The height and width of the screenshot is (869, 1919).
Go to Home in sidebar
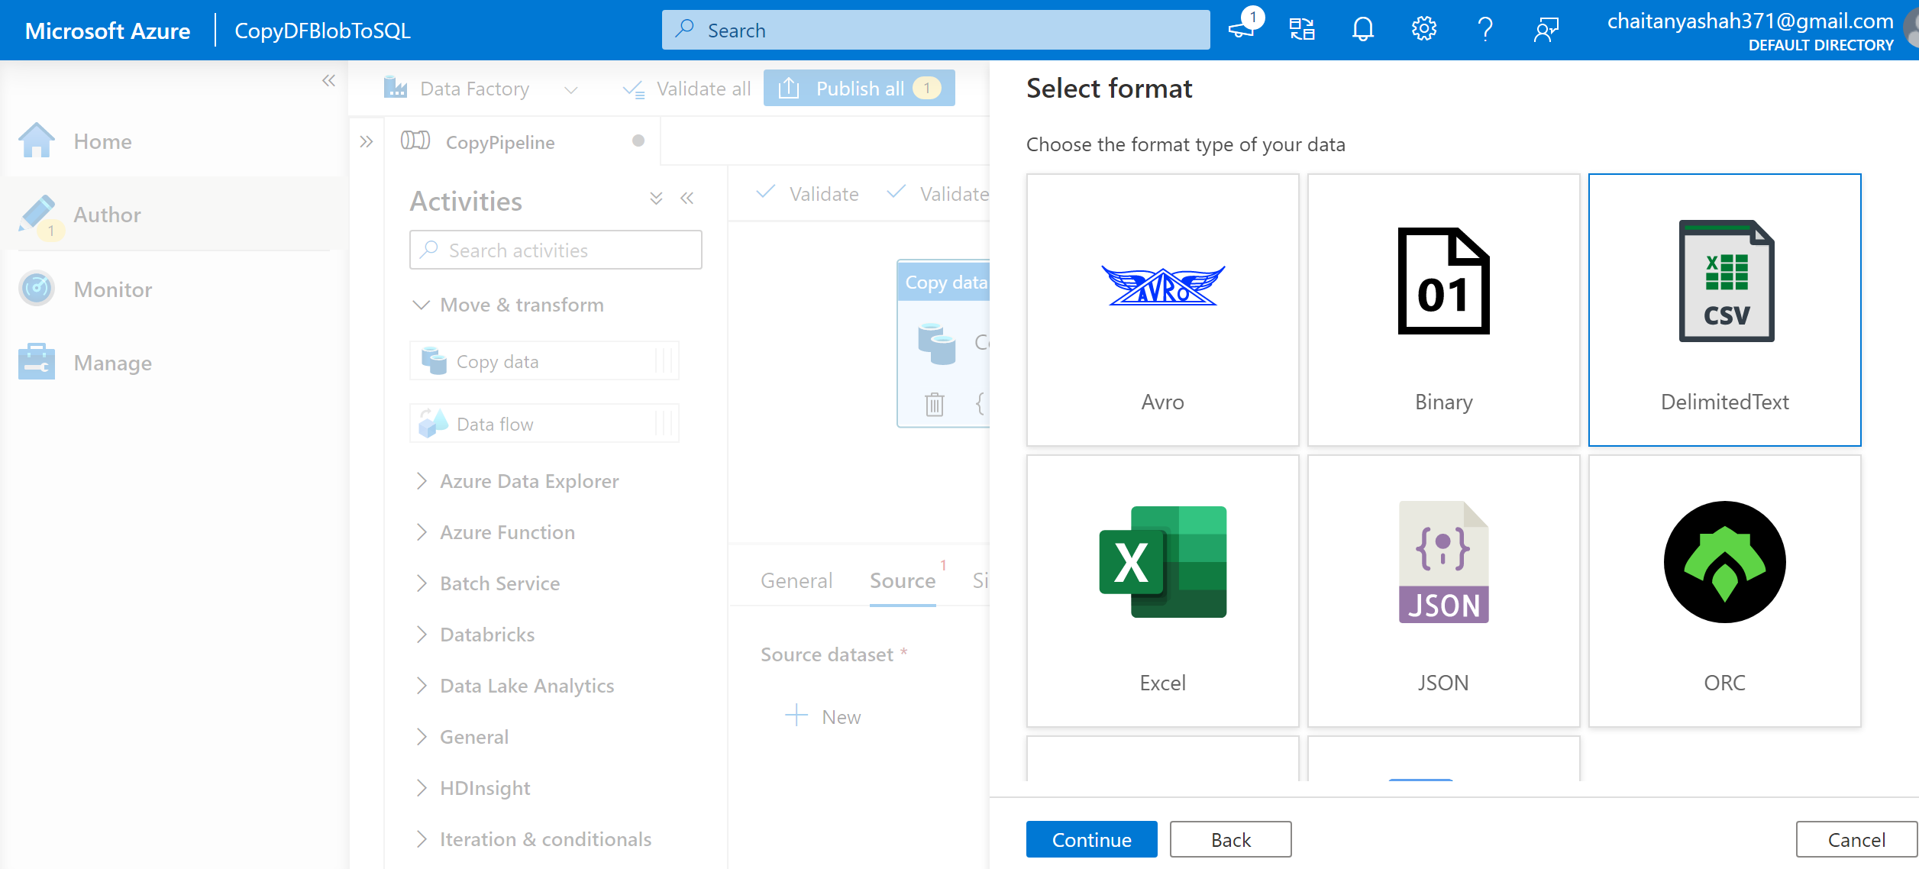pyautogui.click(x=174, y=141)
